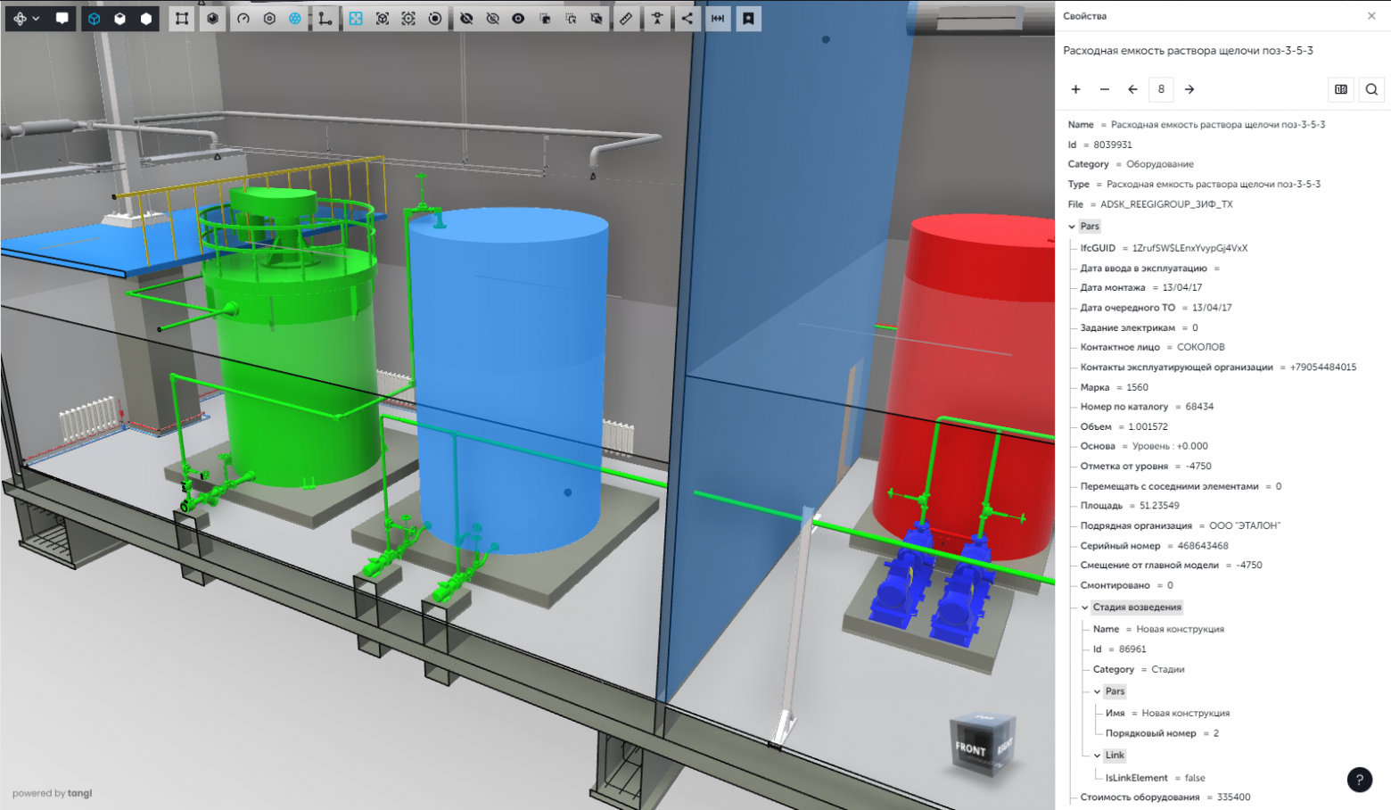The width and height of the screenshot is (1391, 810).
Task: Click the plus expand-all button in properties
Action: click(x=1076, y=89)
